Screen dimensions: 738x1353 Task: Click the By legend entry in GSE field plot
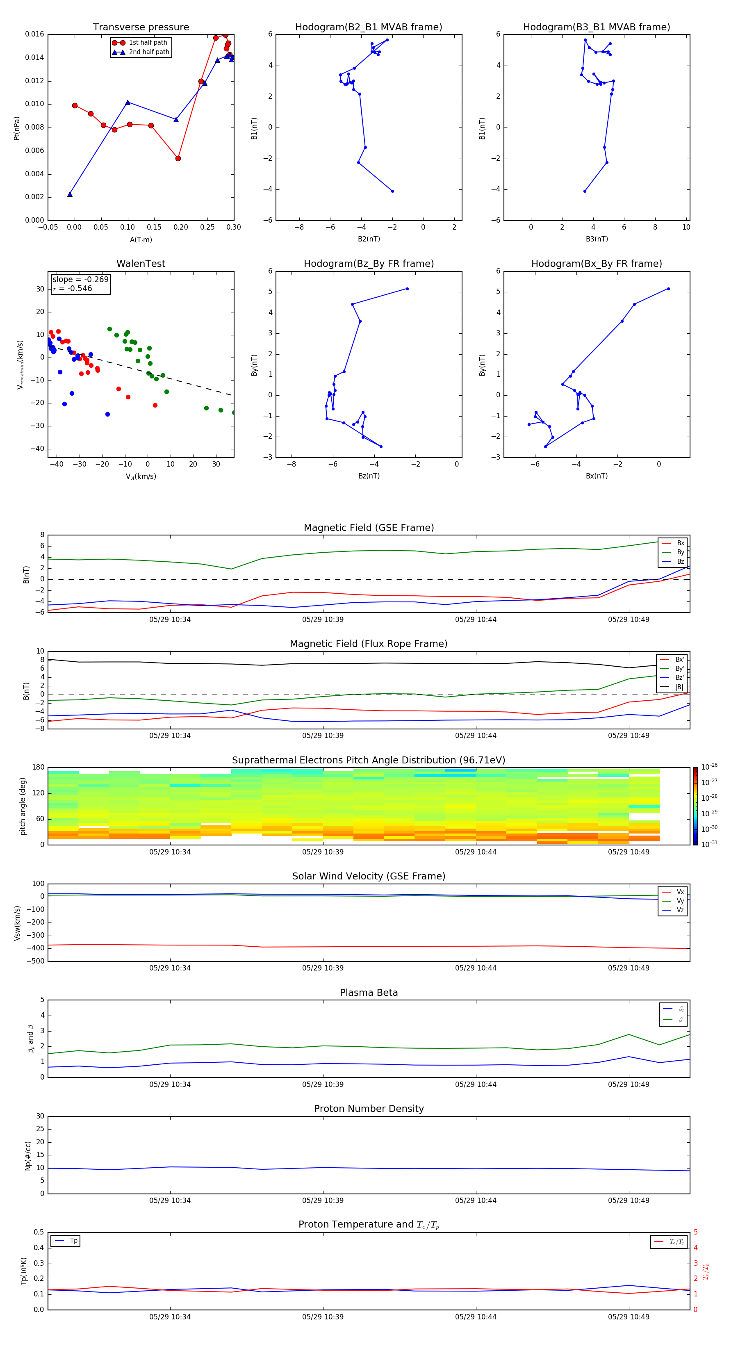673,553
